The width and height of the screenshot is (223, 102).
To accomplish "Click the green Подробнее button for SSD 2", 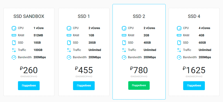I will click(139, 85).
